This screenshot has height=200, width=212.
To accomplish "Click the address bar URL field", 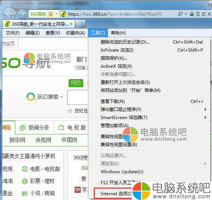I will tap(115, 14).
